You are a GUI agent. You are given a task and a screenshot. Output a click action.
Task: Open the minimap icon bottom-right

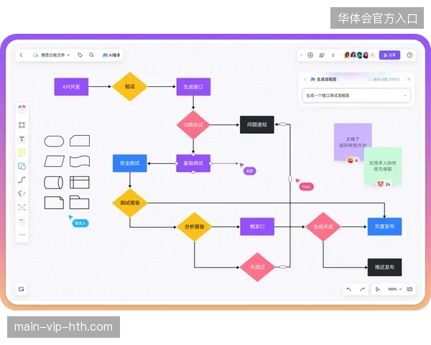tap(409, 289)
